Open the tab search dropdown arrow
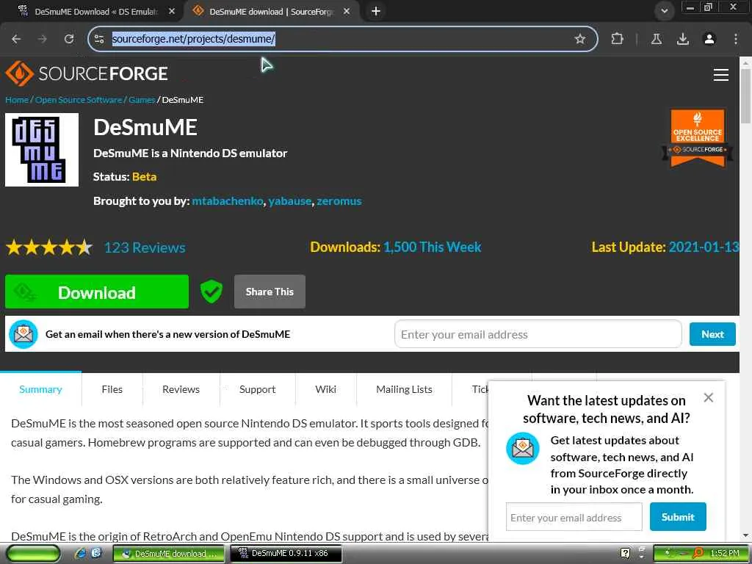Screen dimensions: 752x564 [664, 11]
